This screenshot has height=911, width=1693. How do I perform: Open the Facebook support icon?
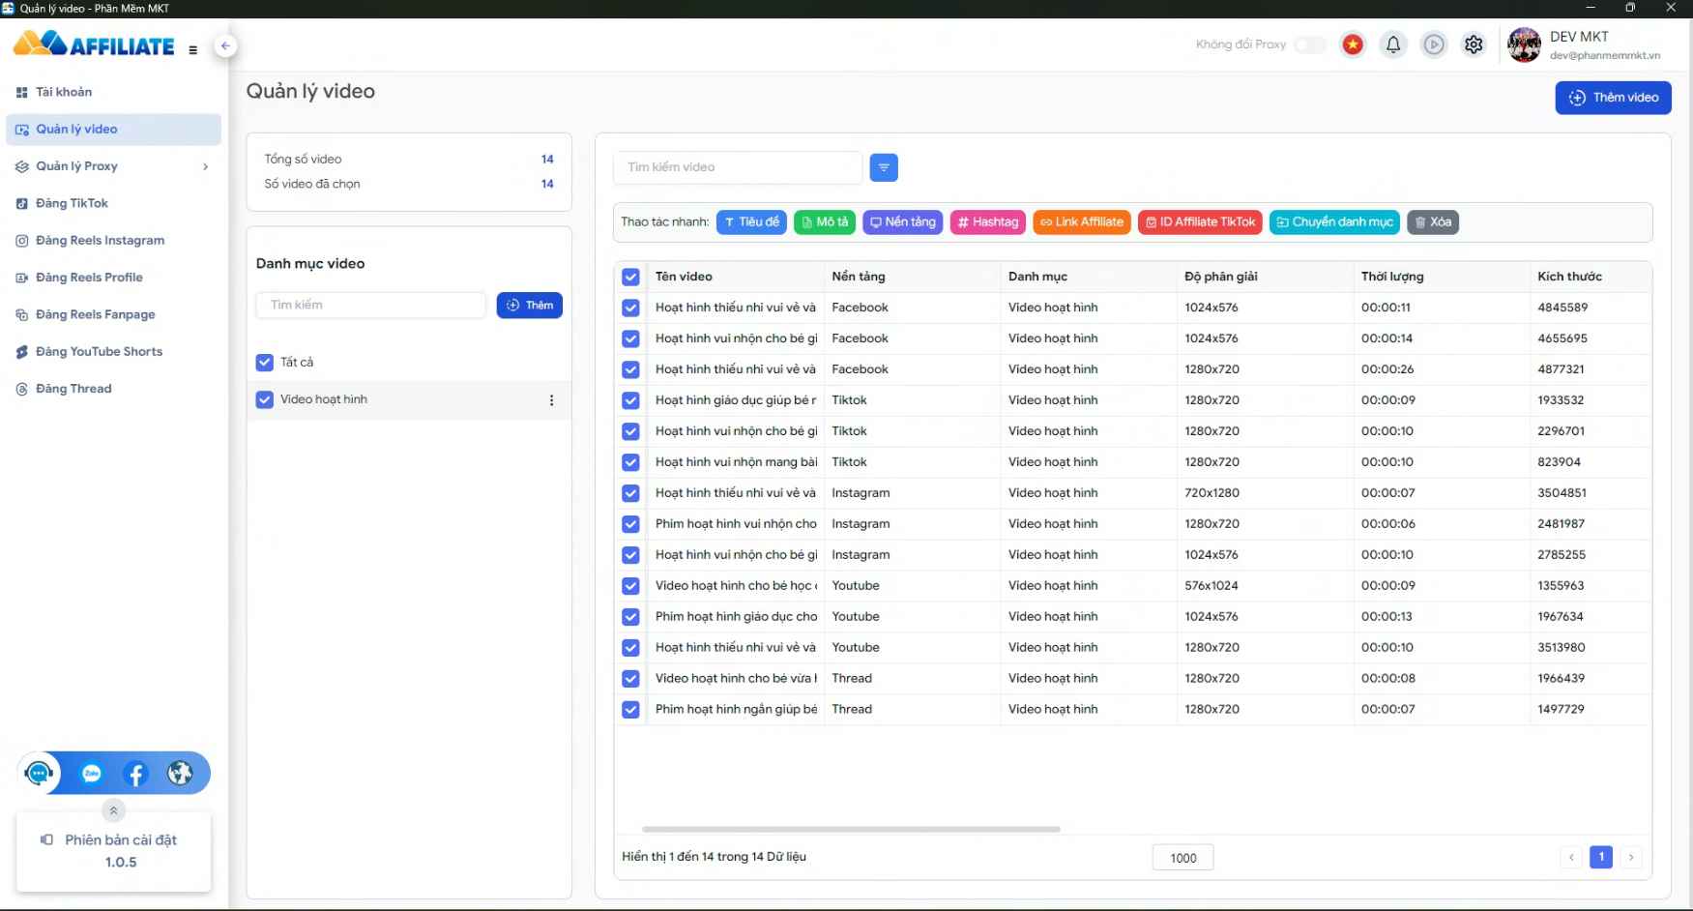click(135, 774)
